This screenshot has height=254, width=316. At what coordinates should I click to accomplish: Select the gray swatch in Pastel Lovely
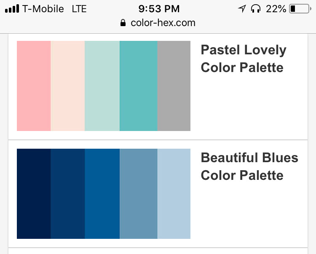174,86
